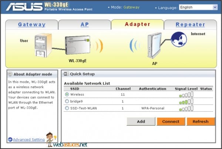
Task: Choose the bridge9 network radio button
Action: [x=67, y=101]
